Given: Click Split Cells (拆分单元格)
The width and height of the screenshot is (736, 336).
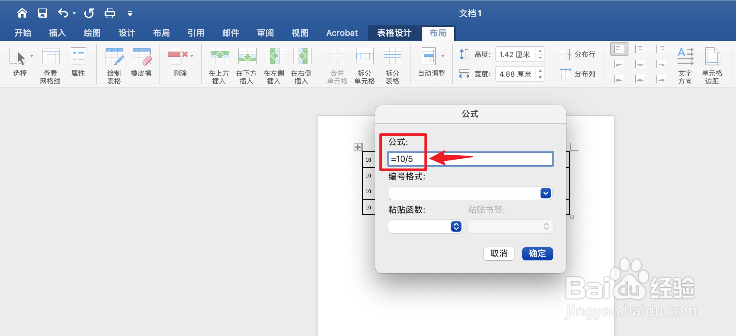Looking at the screenshot, I should pyautogui.click(x=365, y=66).
